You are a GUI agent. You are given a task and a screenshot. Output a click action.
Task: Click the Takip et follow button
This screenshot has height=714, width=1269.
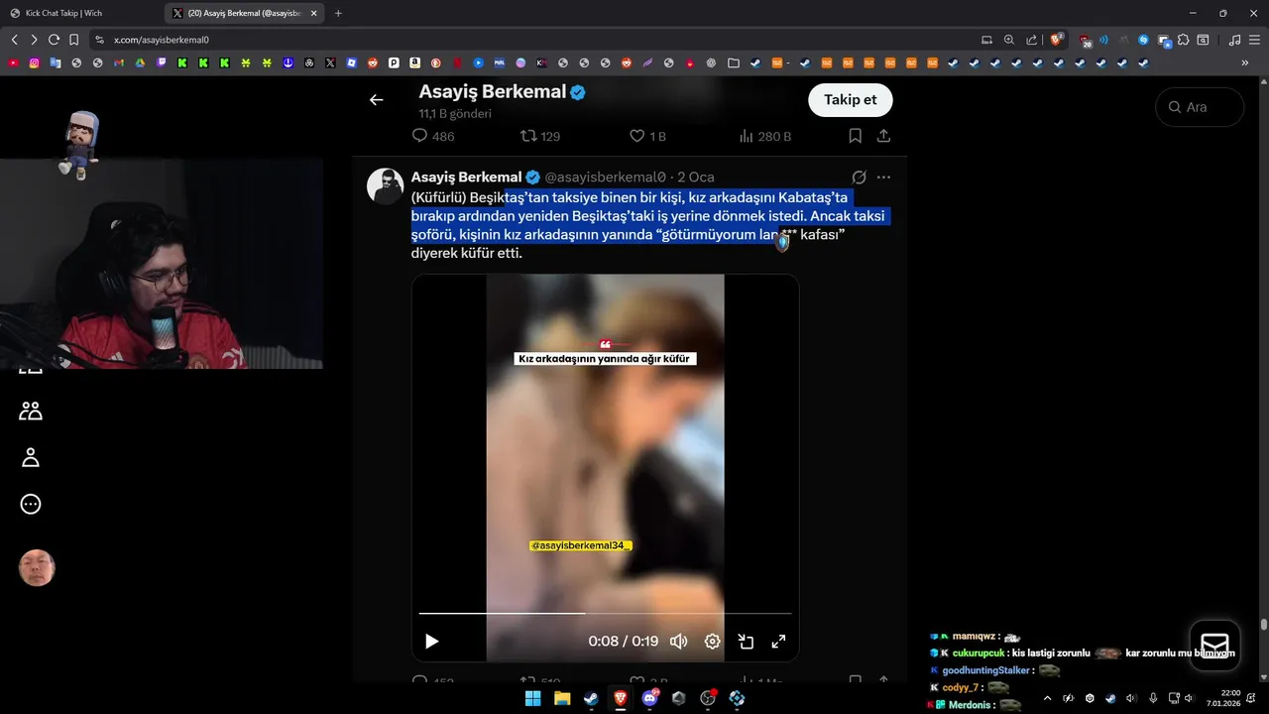click(850, 100)
